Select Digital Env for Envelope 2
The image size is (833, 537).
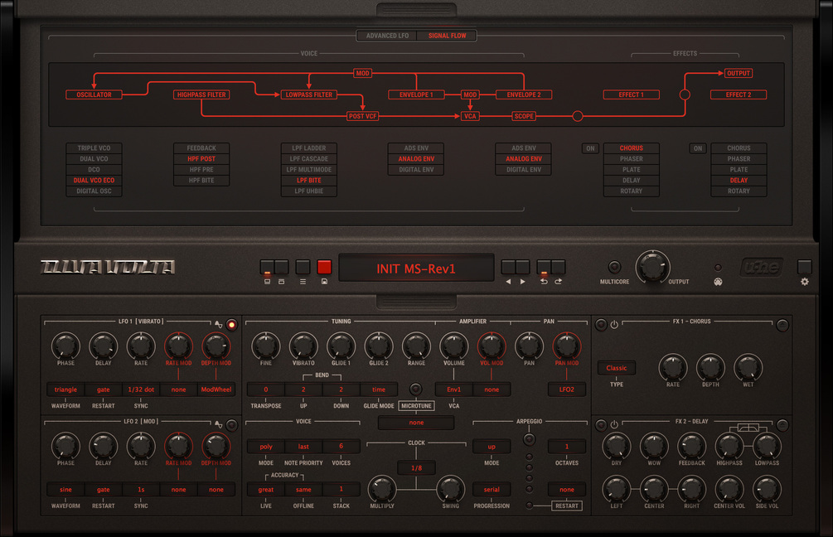[x=524, y=169]
